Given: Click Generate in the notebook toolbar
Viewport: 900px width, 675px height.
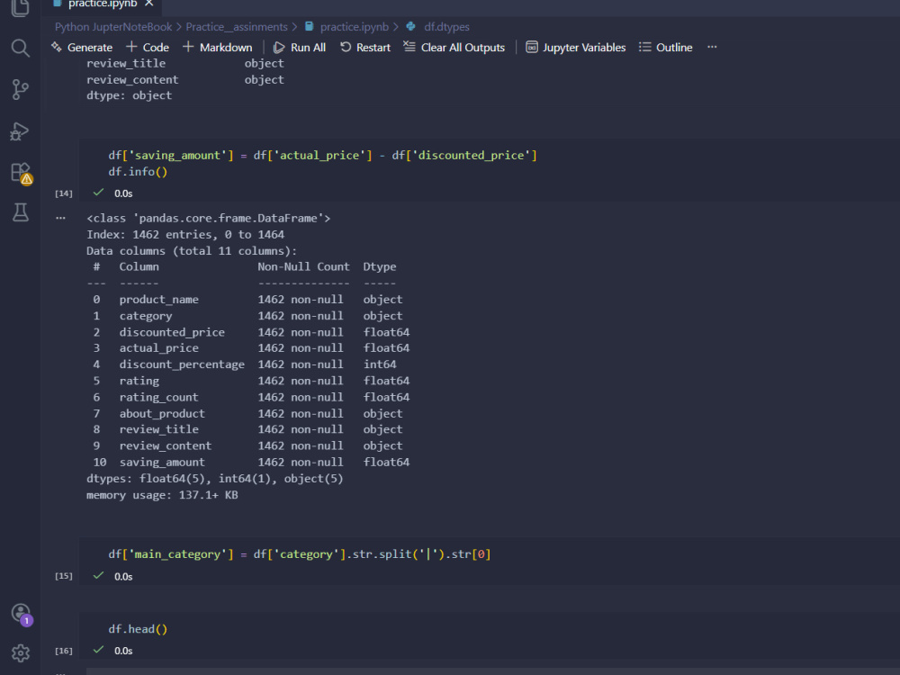Looking at the screenshot, I should [x=82, y=47].
